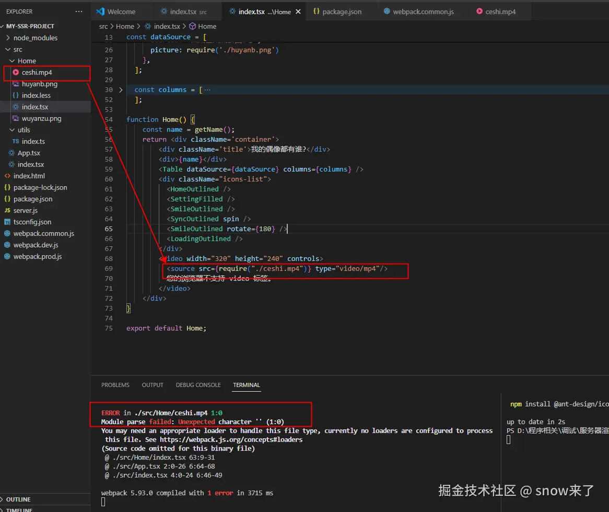Click webpack icon beside webpack.dev.js
Image resolution: width=609 pixels, height=512 pixels.
(7, 245)
